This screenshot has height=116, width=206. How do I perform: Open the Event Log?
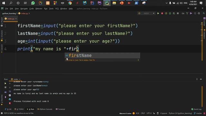coord(196,109)
